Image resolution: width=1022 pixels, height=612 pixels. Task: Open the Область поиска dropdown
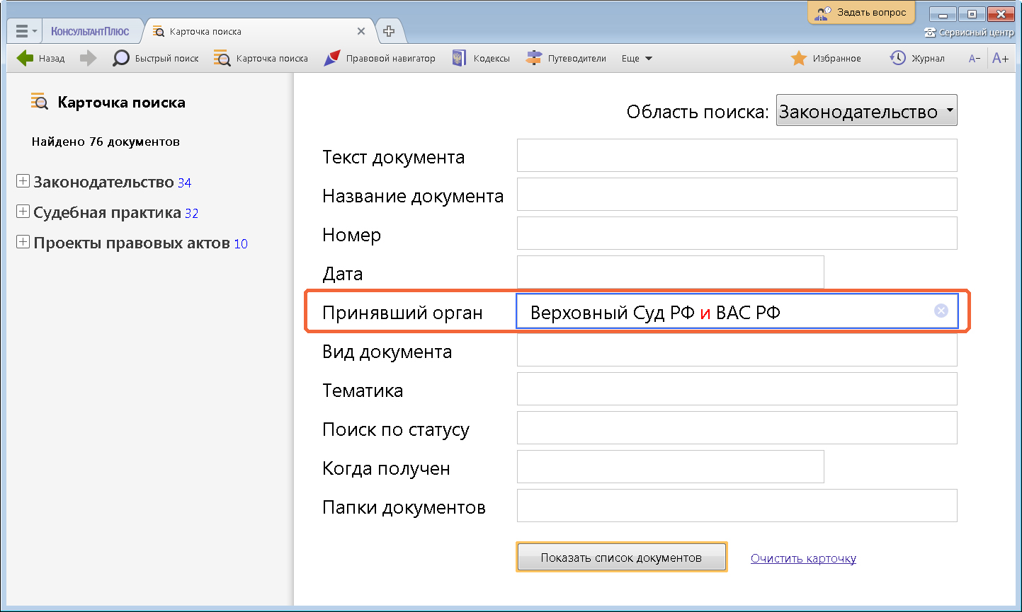867,111
